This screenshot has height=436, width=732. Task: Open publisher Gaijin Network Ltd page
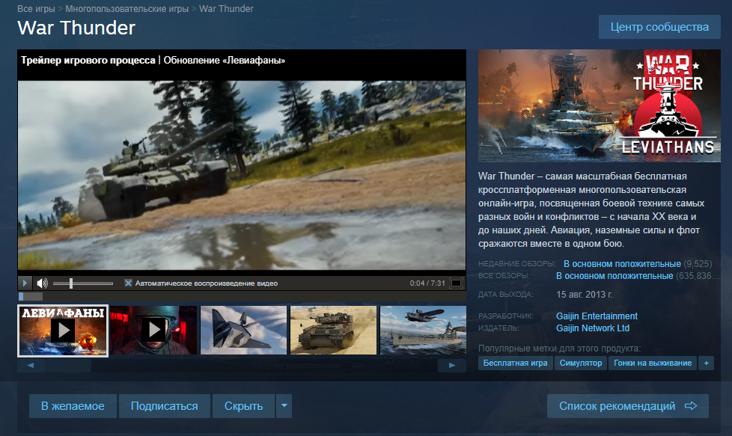[x=593, y=328]
